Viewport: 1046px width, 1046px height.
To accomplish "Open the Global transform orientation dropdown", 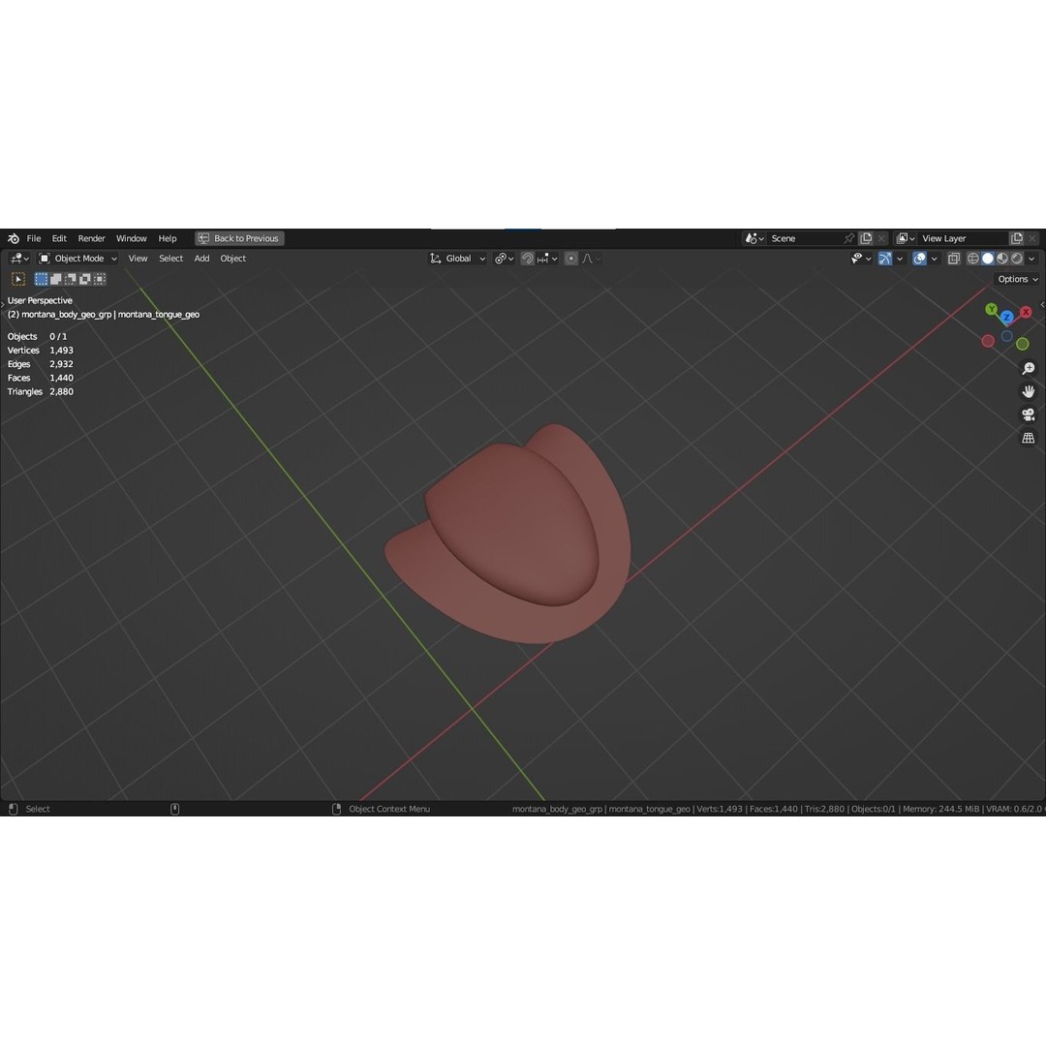I will pyautogui.click(x=457, y=259).
